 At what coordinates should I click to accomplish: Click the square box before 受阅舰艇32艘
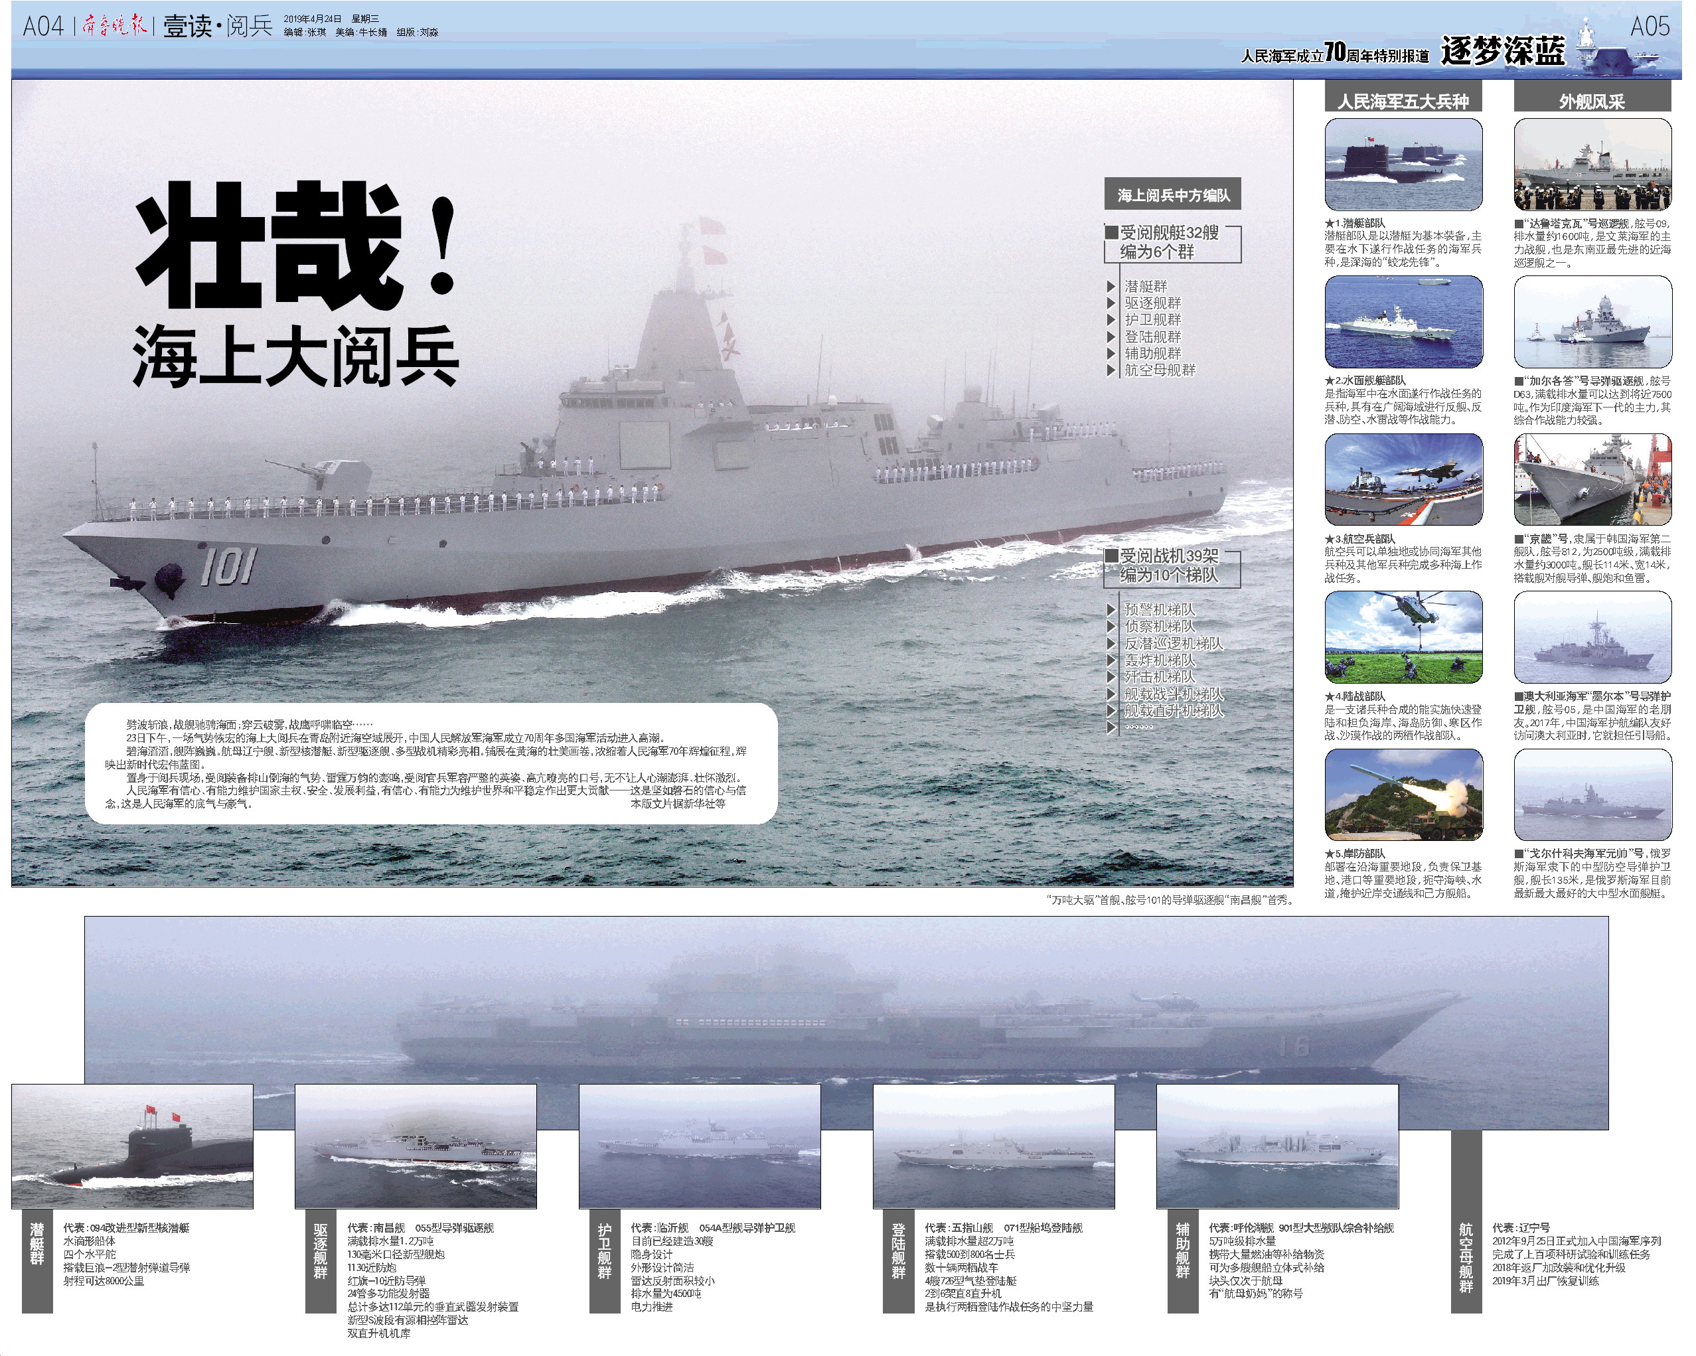point(1111,232)
